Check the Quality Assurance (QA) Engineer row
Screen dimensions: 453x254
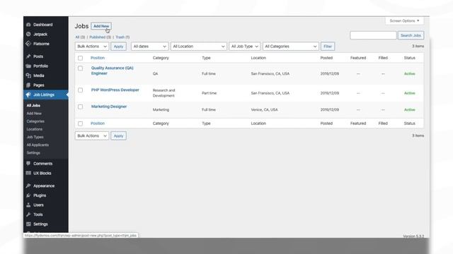coord(80,68)
